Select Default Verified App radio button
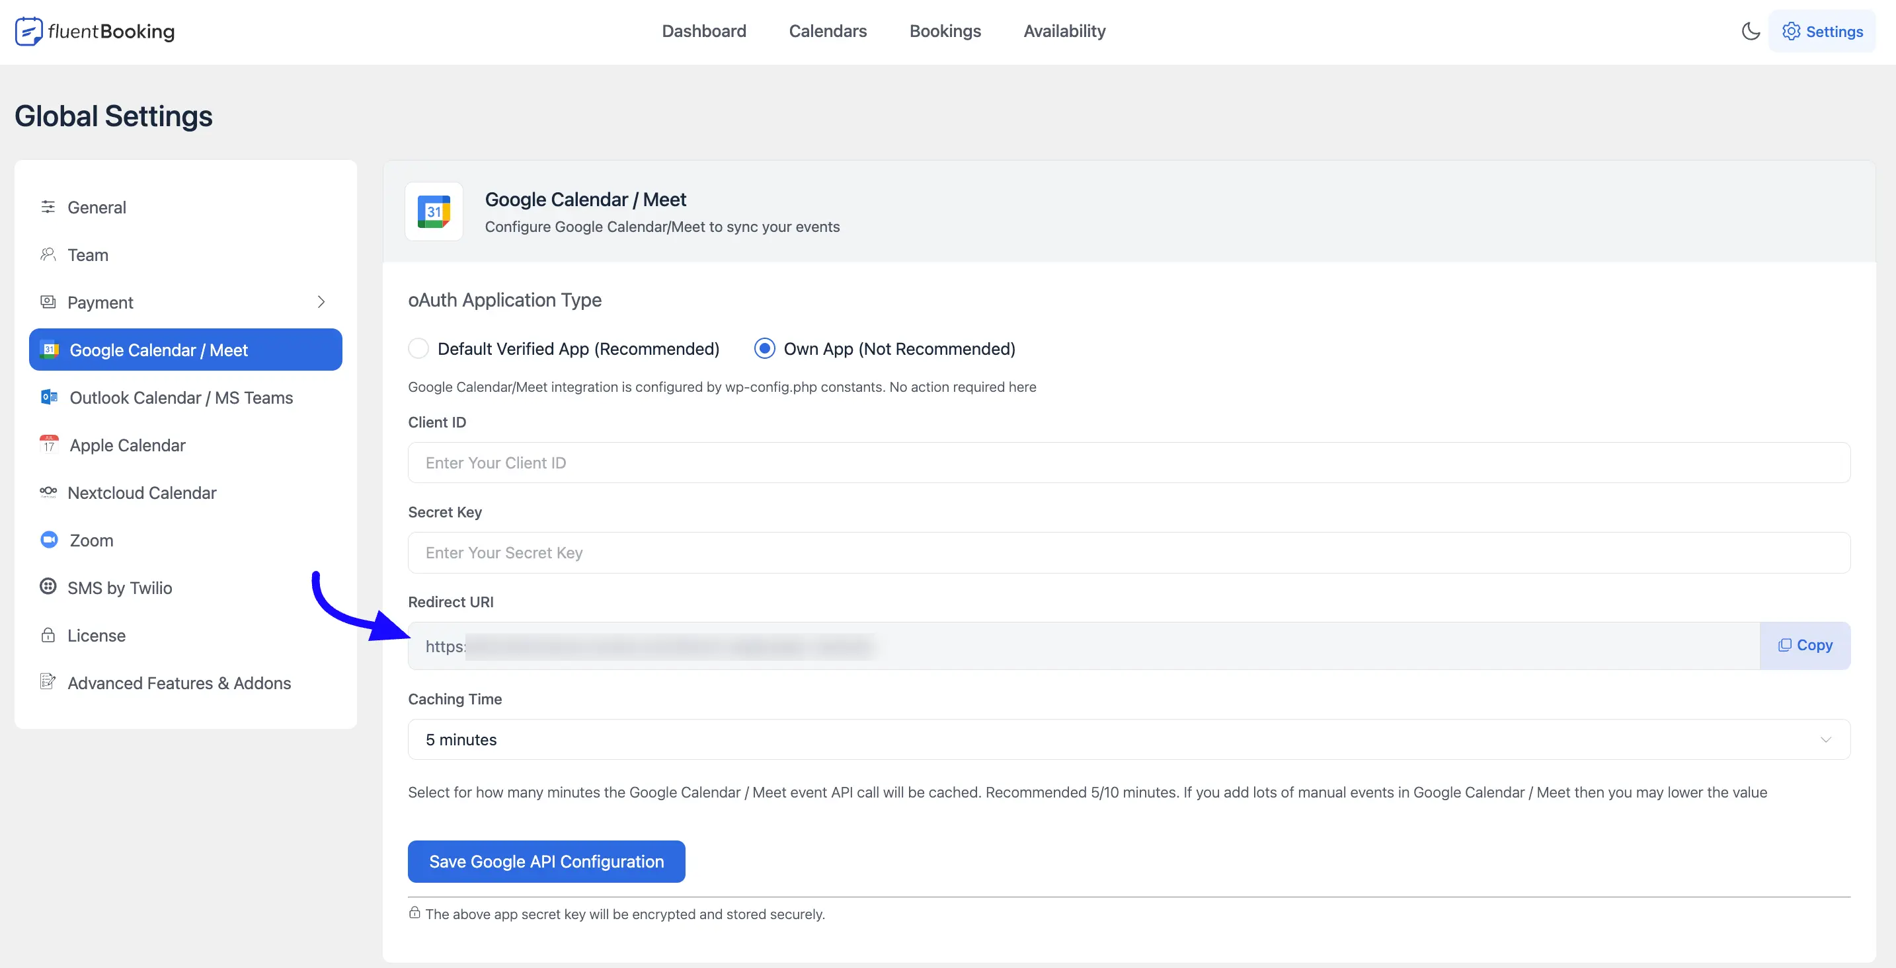Screen dimensions: 1896x968 click(418, 349)
